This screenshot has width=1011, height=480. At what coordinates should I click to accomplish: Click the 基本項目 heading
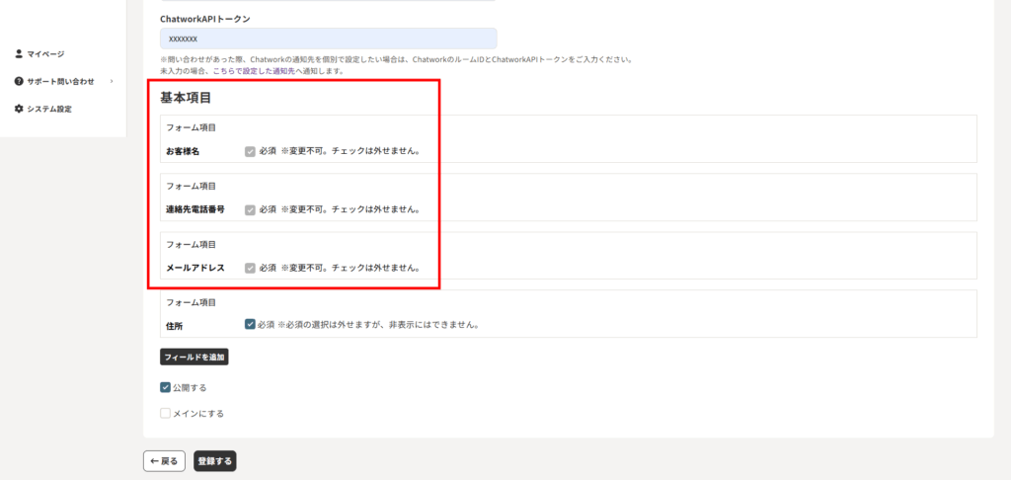[x=186, y=98]
